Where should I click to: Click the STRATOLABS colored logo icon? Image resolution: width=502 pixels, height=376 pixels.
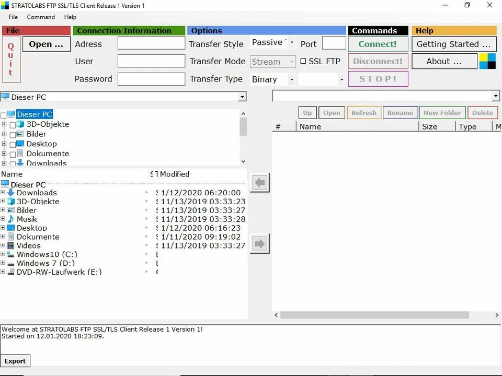487,61
